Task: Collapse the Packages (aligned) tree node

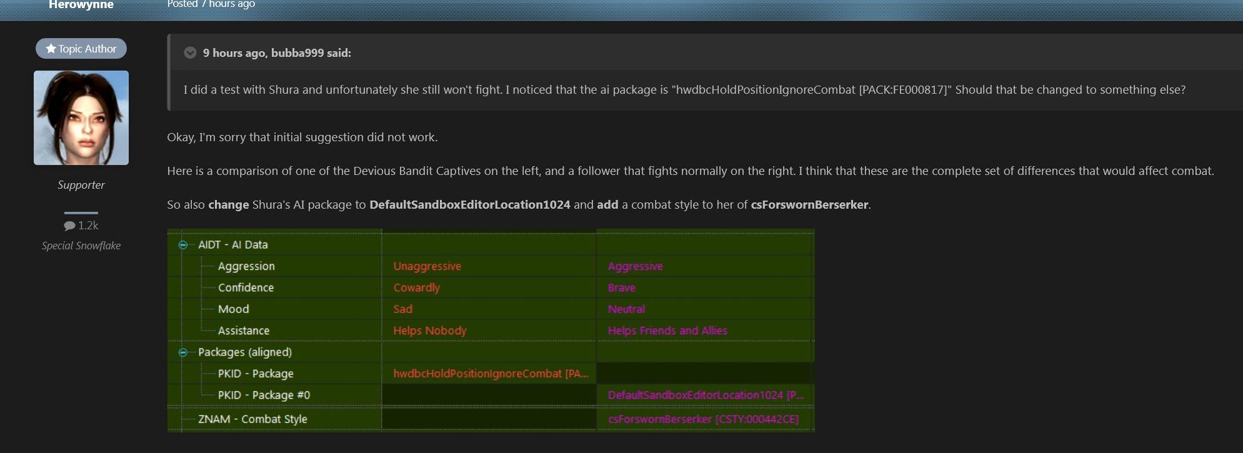Action: click(x=183, y=352)
